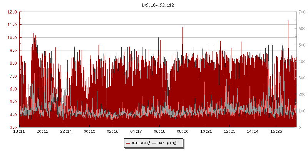Click the 12.0 value on left axis

(x=12, y=12)
